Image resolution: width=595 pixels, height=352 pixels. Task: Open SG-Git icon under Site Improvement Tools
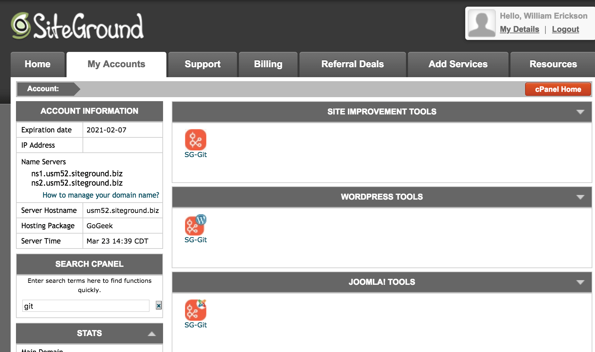196,140
